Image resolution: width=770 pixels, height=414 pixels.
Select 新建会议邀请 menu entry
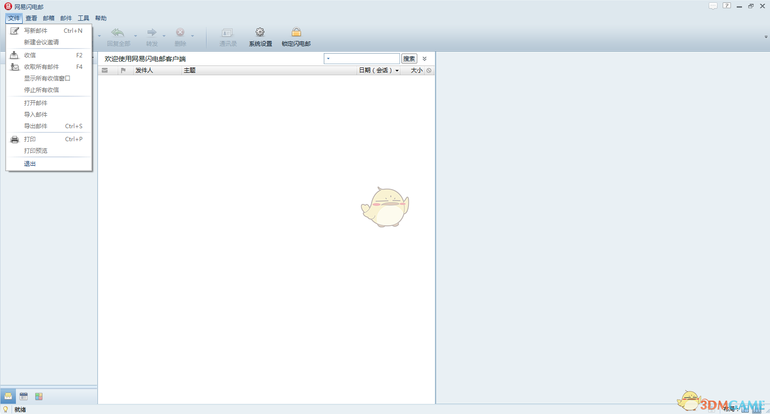[x=49, y=42]
